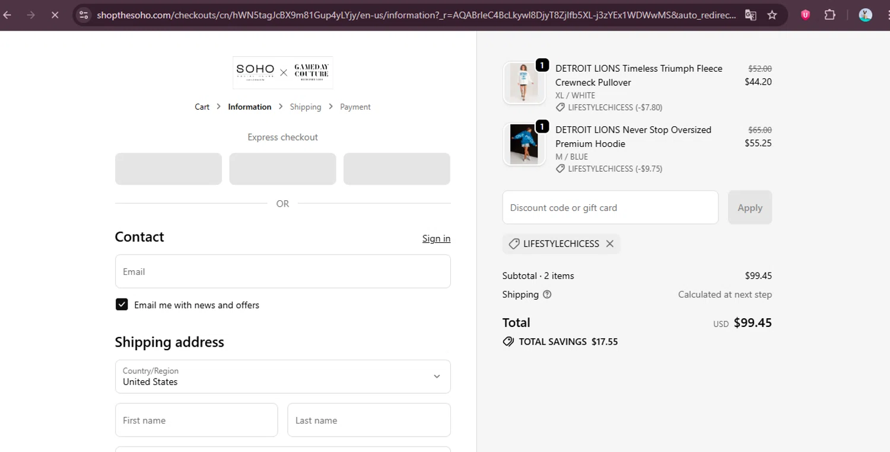Open the Chrome profile avatar
Image resolution: width=890 pixels, height=452 pixels.
(x=866, y=15)
